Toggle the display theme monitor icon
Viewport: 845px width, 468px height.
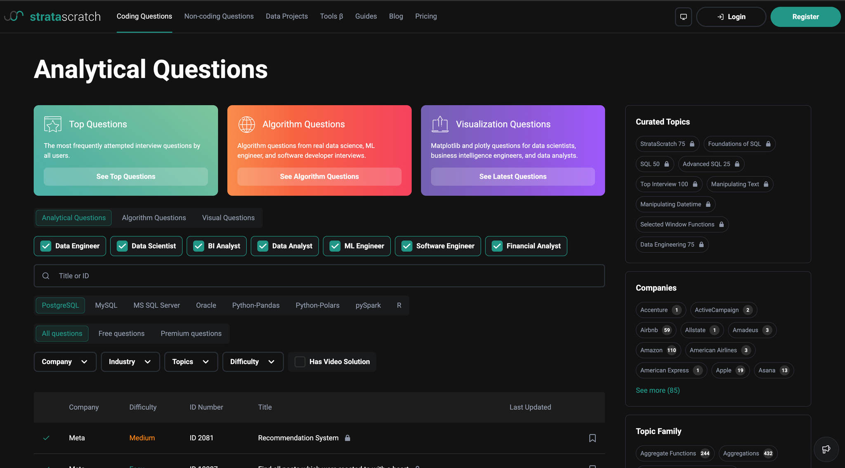(683, 17)
